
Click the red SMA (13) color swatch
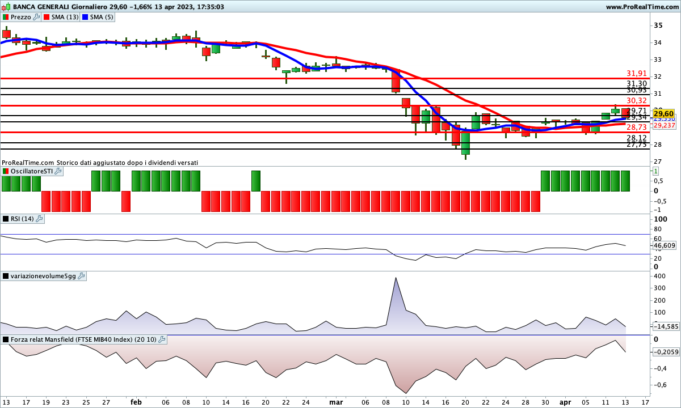tap(47, 17)
